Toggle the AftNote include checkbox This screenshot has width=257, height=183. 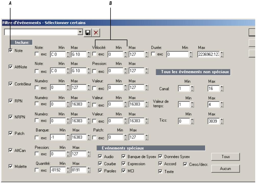tap(10, 67)
